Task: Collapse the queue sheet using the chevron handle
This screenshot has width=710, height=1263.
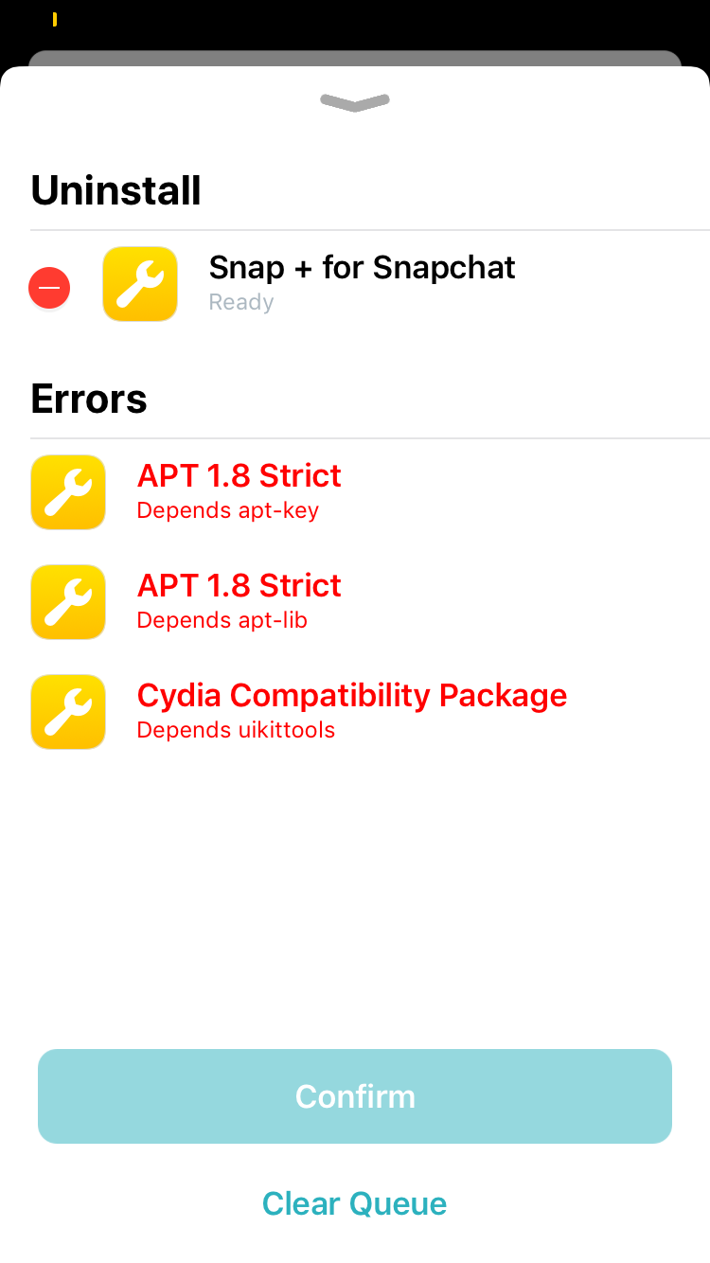Action: (355, 102)
